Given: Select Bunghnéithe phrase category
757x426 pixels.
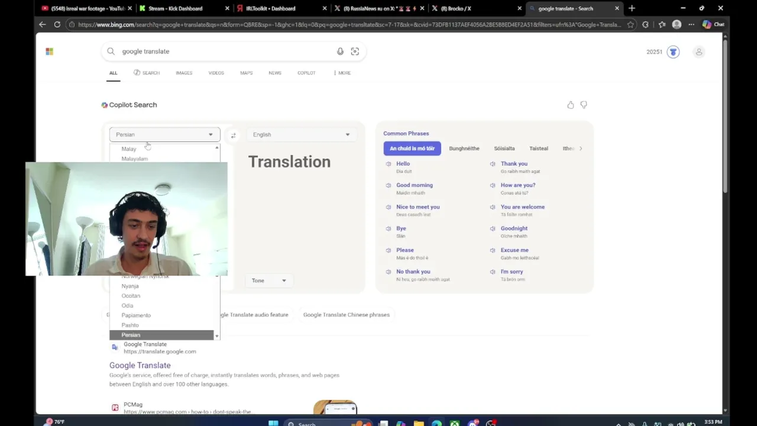Looking at the screenshot, I should [464, 149].
